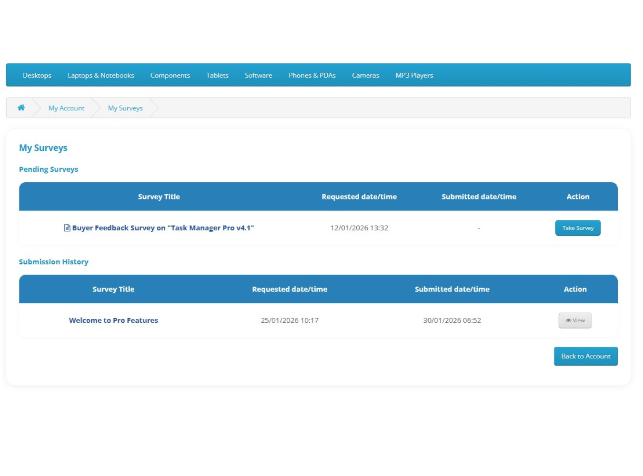643x476 pixels.
Task: Click Submitted date/time header in Submission History
Action: coord(452,289)
